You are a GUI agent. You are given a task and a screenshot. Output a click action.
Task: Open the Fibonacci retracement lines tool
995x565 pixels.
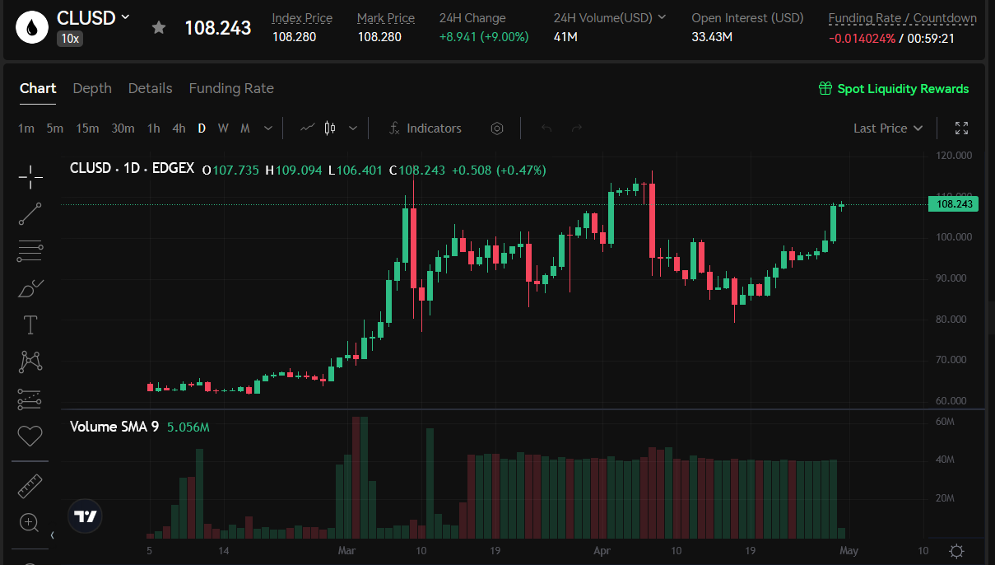coord(30,251)
